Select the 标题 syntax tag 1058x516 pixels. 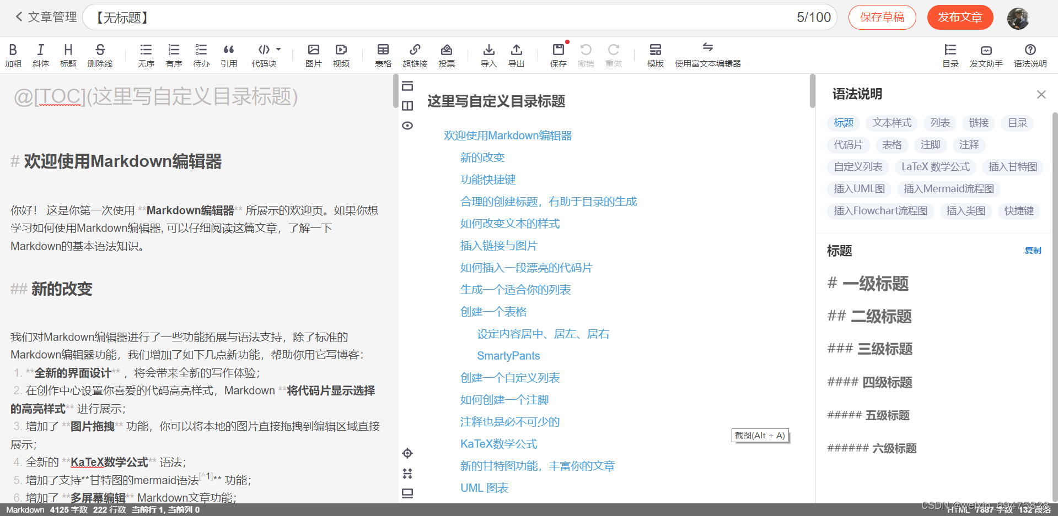coord(844,123)
